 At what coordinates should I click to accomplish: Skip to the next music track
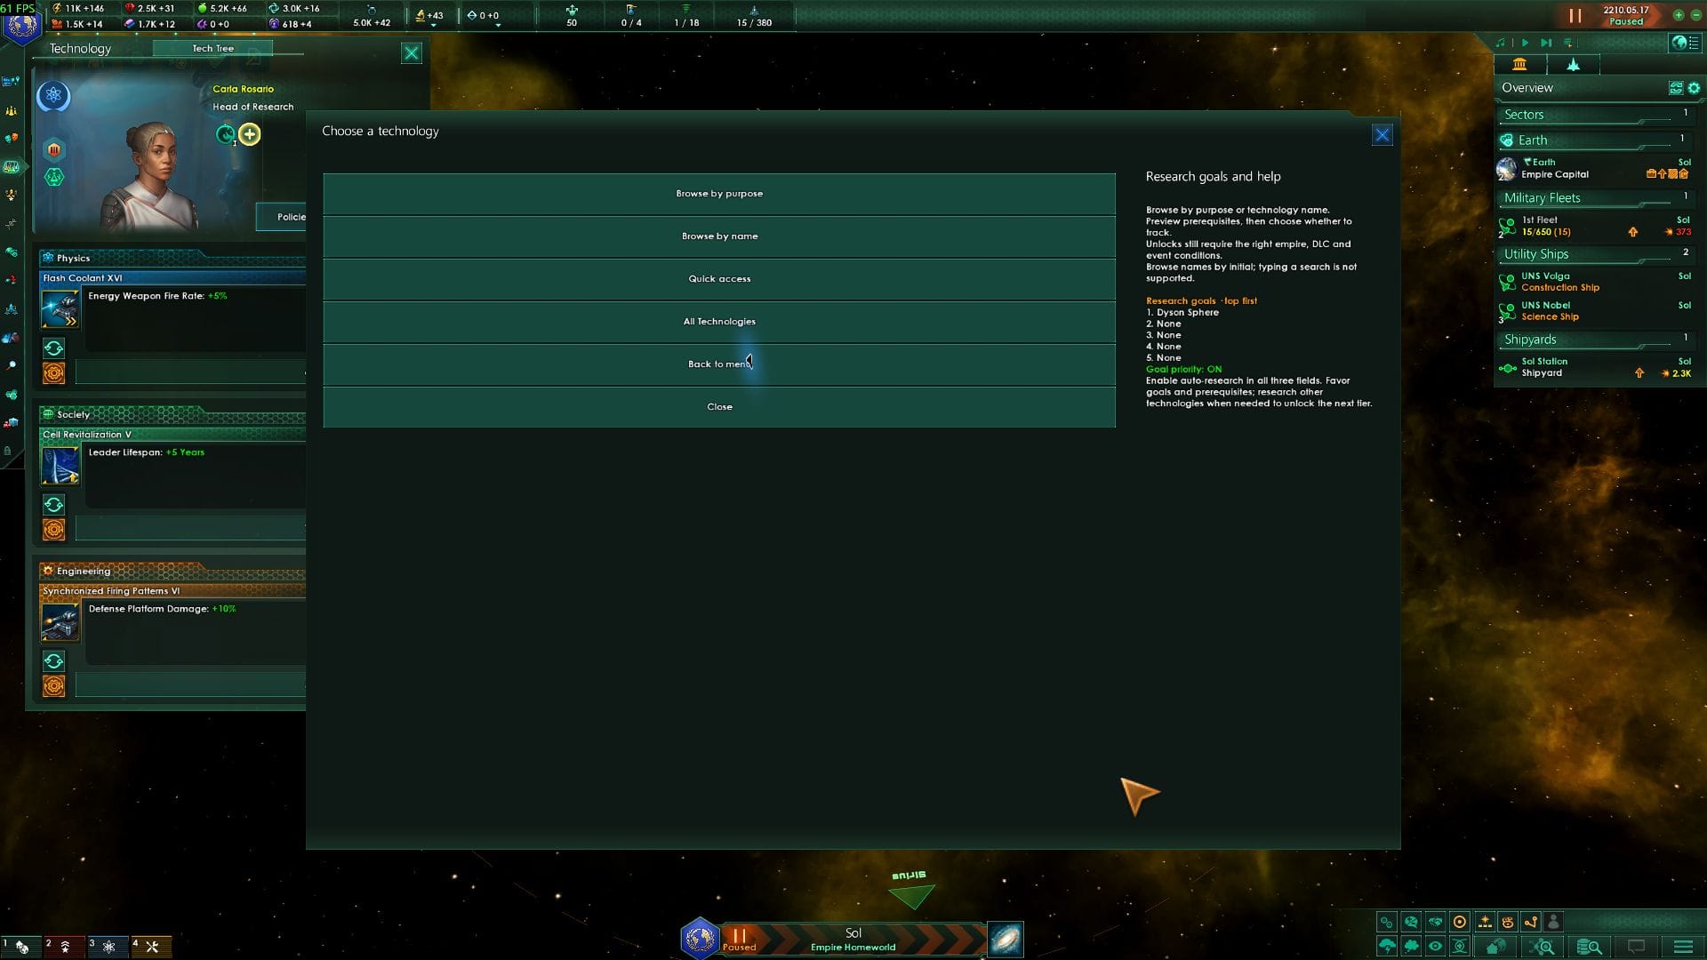pyautogui.click(x=1546, y=43)
